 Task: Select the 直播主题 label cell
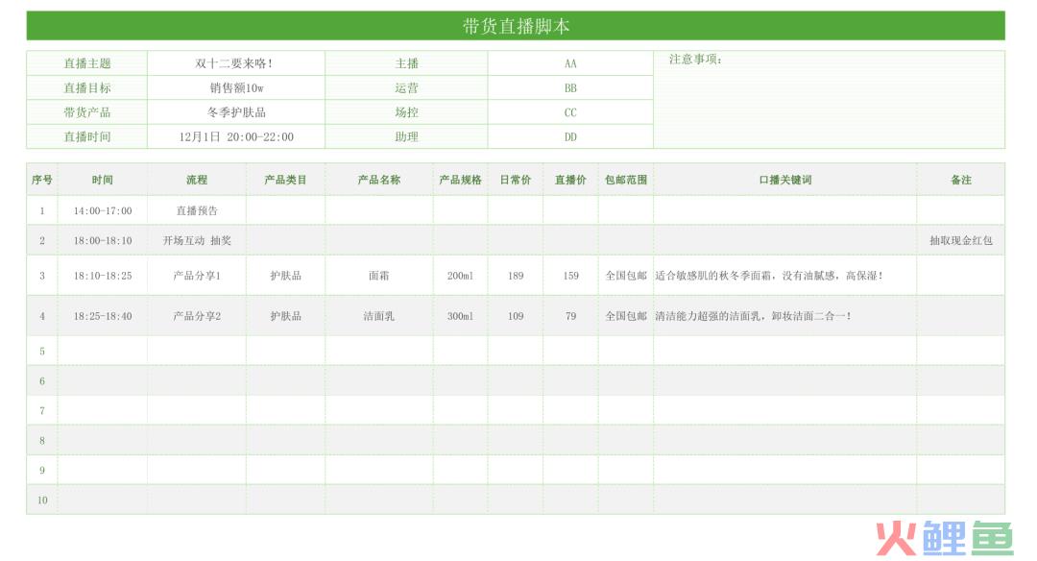pyautogui.click(x=86, y=63)
